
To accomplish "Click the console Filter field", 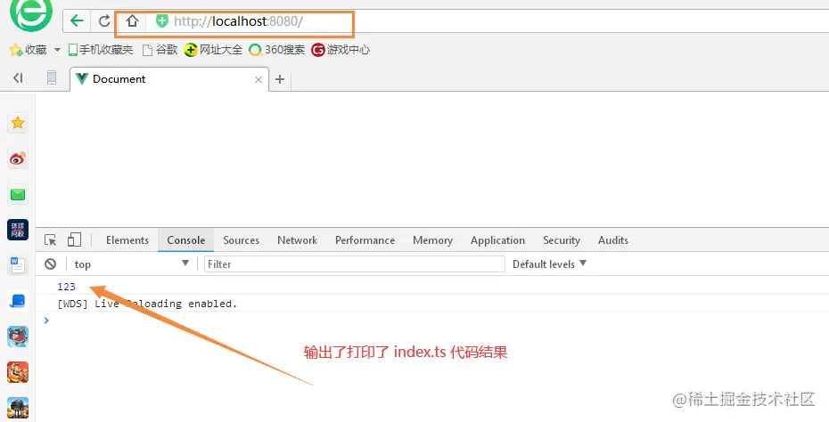I will pos(355,264).
